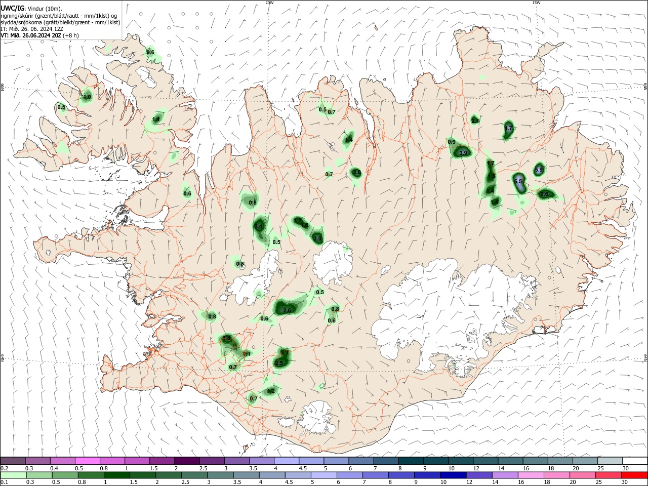
Task: Select the dark teal snow swatch labeled 8
Action: pyautogui.click(x=411, y=461)
